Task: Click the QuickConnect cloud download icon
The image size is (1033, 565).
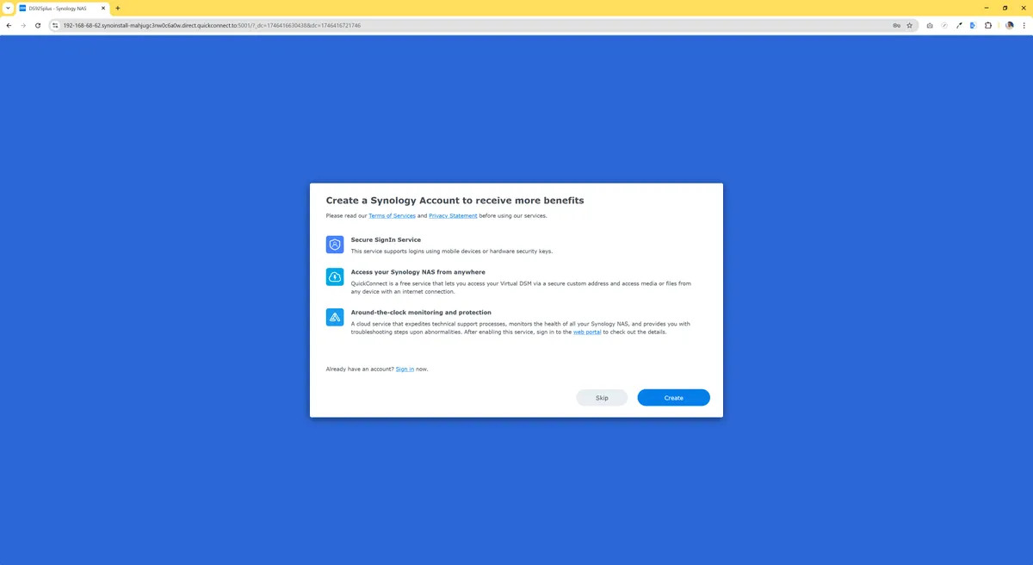Action: point(334,276)
